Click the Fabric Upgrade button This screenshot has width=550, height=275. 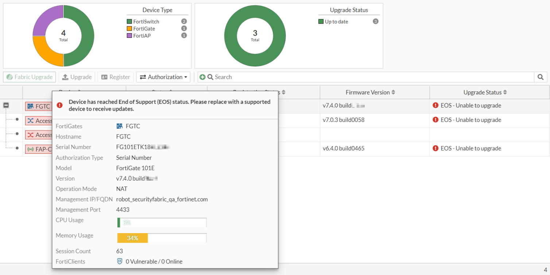click(x=30, y=77)
